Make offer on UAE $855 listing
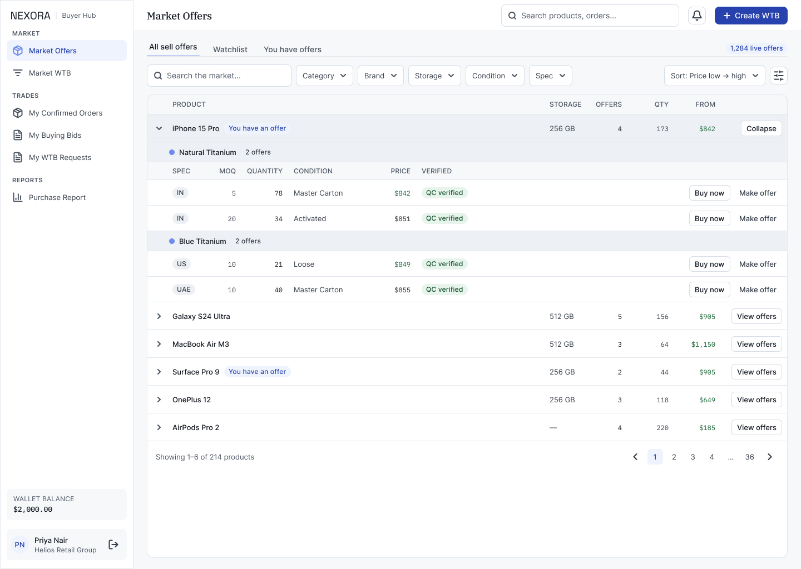 pyautogui.click(x=758, y=290)
